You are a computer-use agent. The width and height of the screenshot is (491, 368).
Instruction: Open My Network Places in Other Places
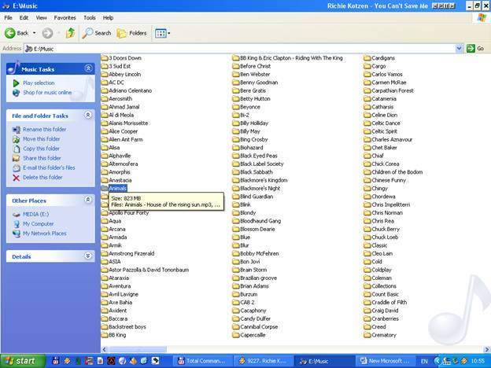(x=44, y=233)
